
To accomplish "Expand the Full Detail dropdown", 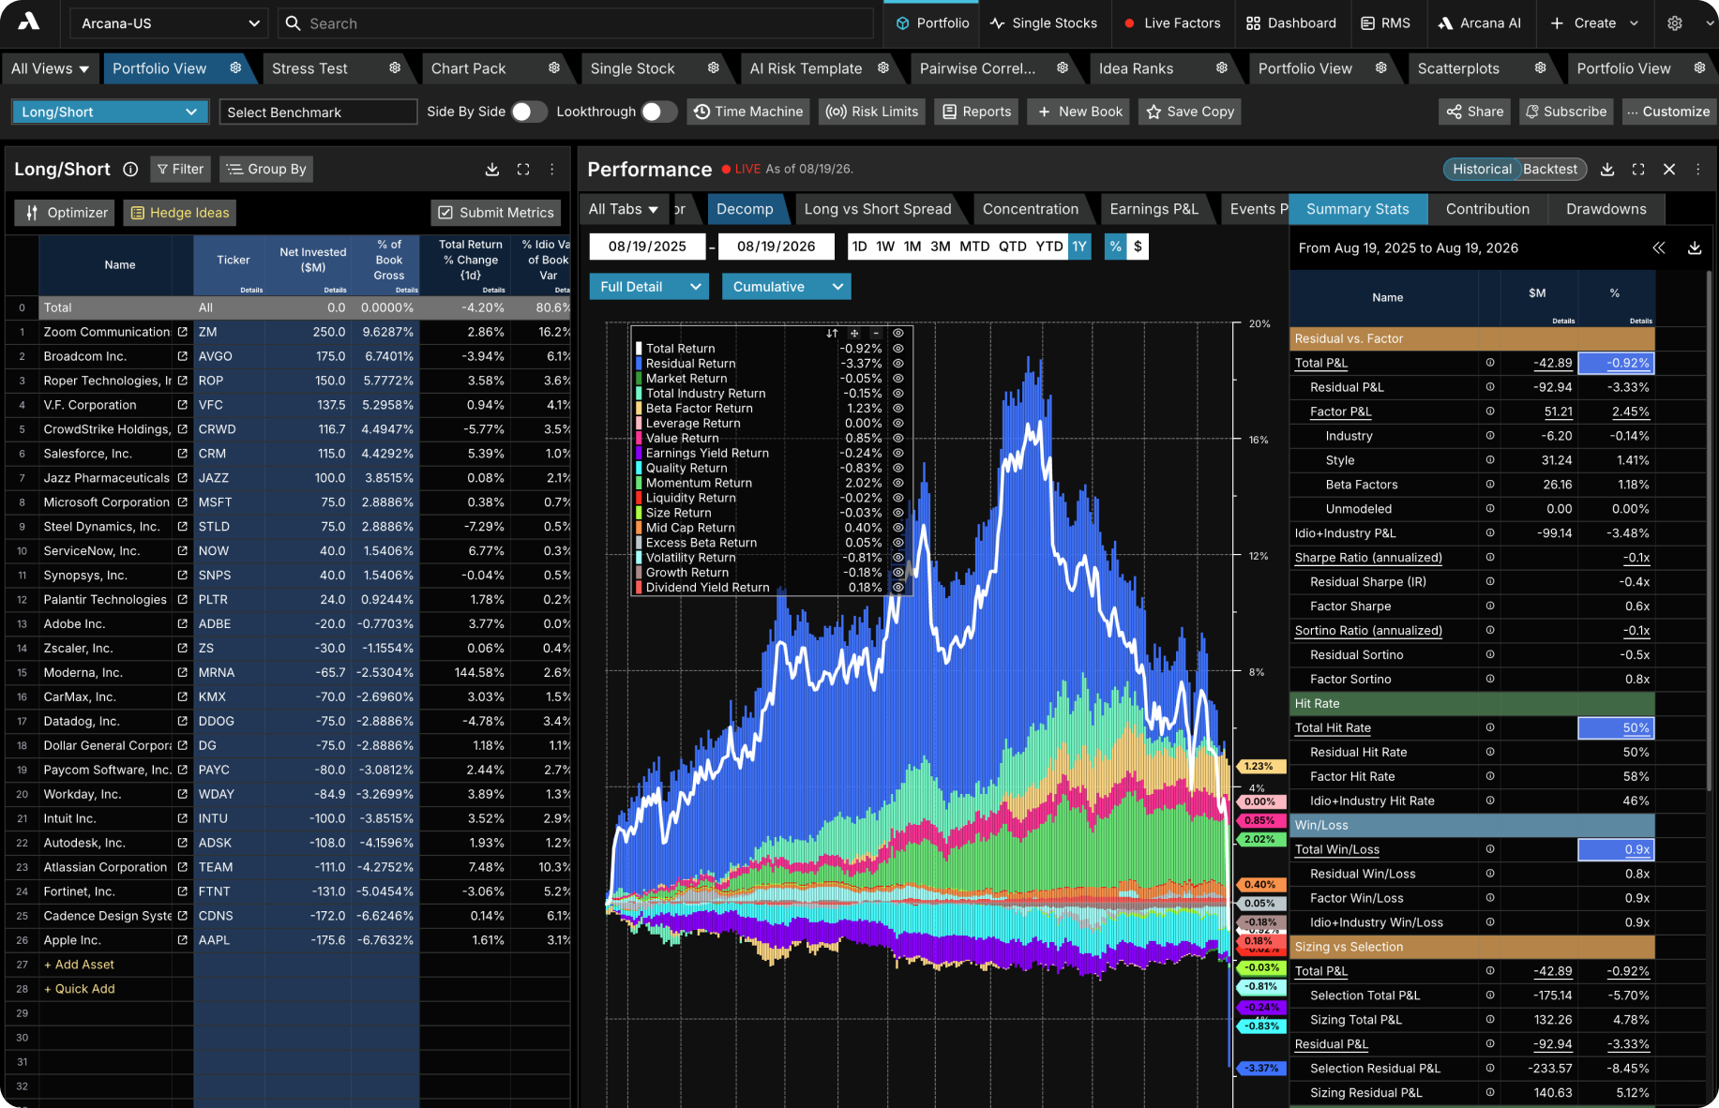I will 649,287.
